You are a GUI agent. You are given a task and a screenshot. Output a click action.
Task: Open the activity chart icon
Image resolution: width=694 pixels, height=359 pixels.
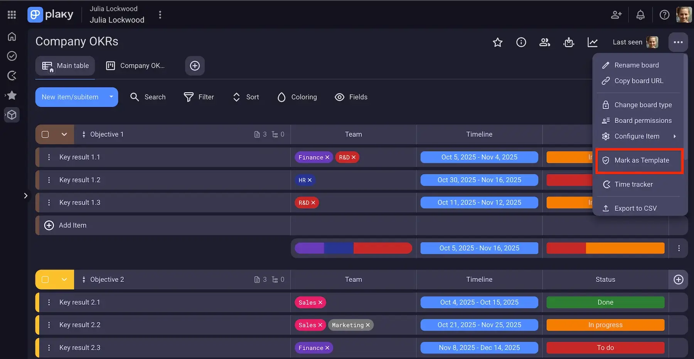pos(592,42)
